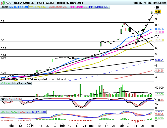Click the %D (14 3 5) stochastic label

click(14, 100)
